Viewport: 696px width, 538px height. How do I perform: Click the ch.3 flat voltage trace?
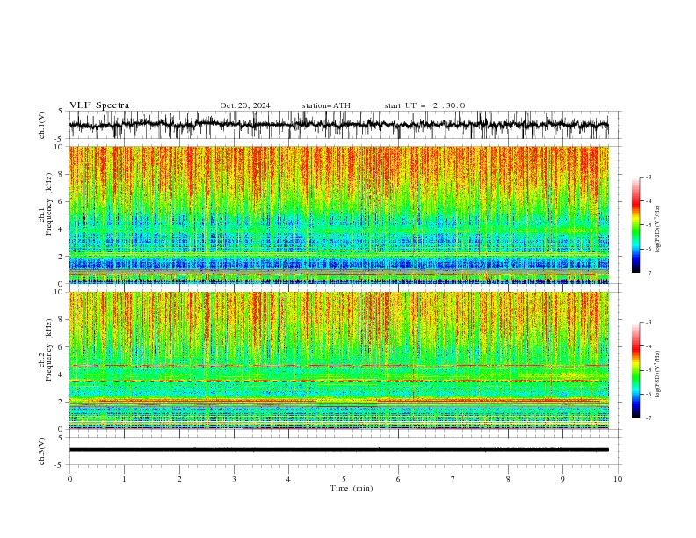point(339,450)
